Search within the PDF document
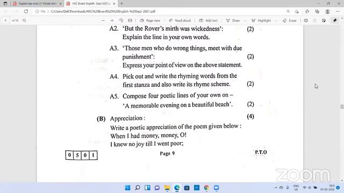Screen dimensions: 344x193 tap(24, 20)
